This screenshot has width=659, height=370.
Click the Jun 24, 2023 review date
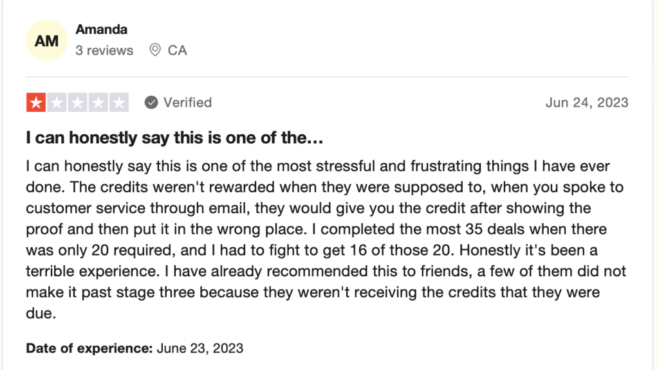(587, 102)
